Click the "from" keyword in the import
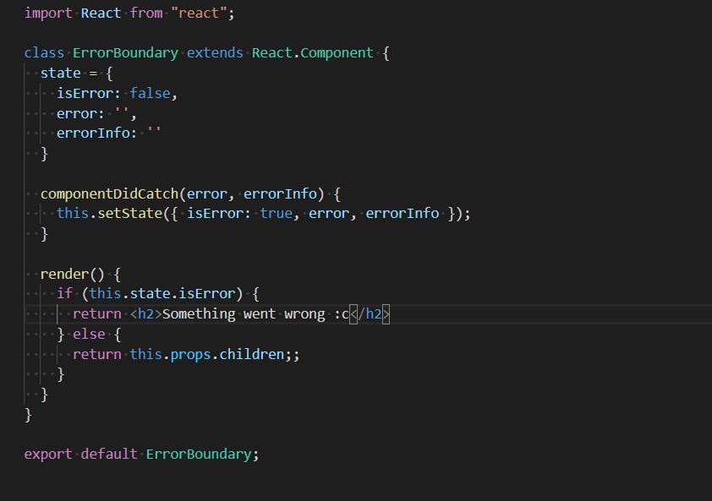This screenshot has height=501, width=712. pyautogui.click(x=145, y=14)
